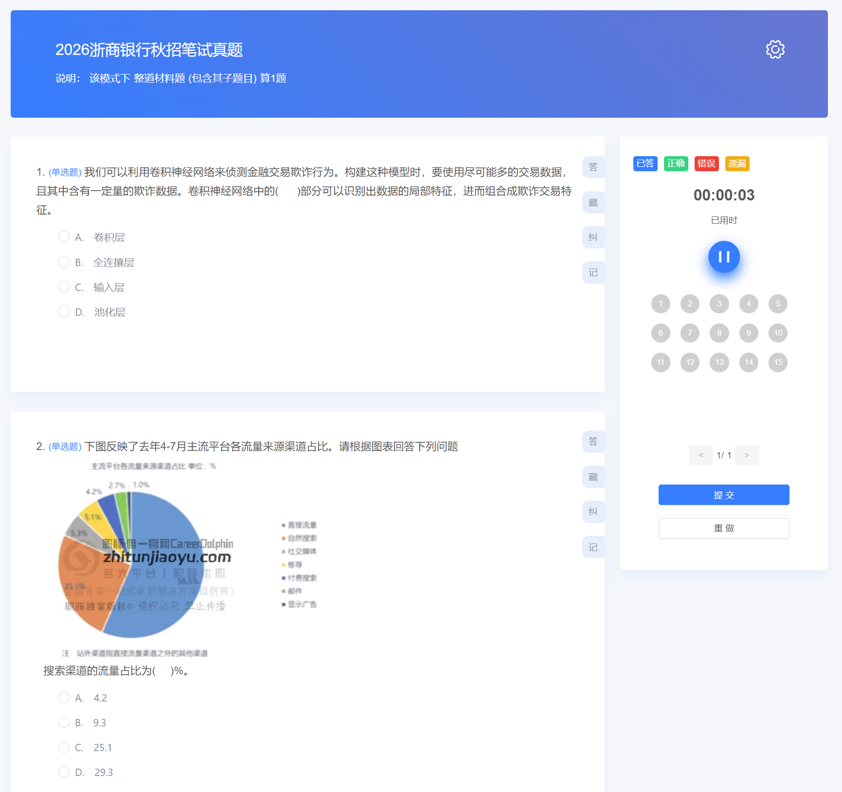Viewport: 842px width, 792px height.
Task: Click the 答 button beside question 2
Action: pos(593,441)
